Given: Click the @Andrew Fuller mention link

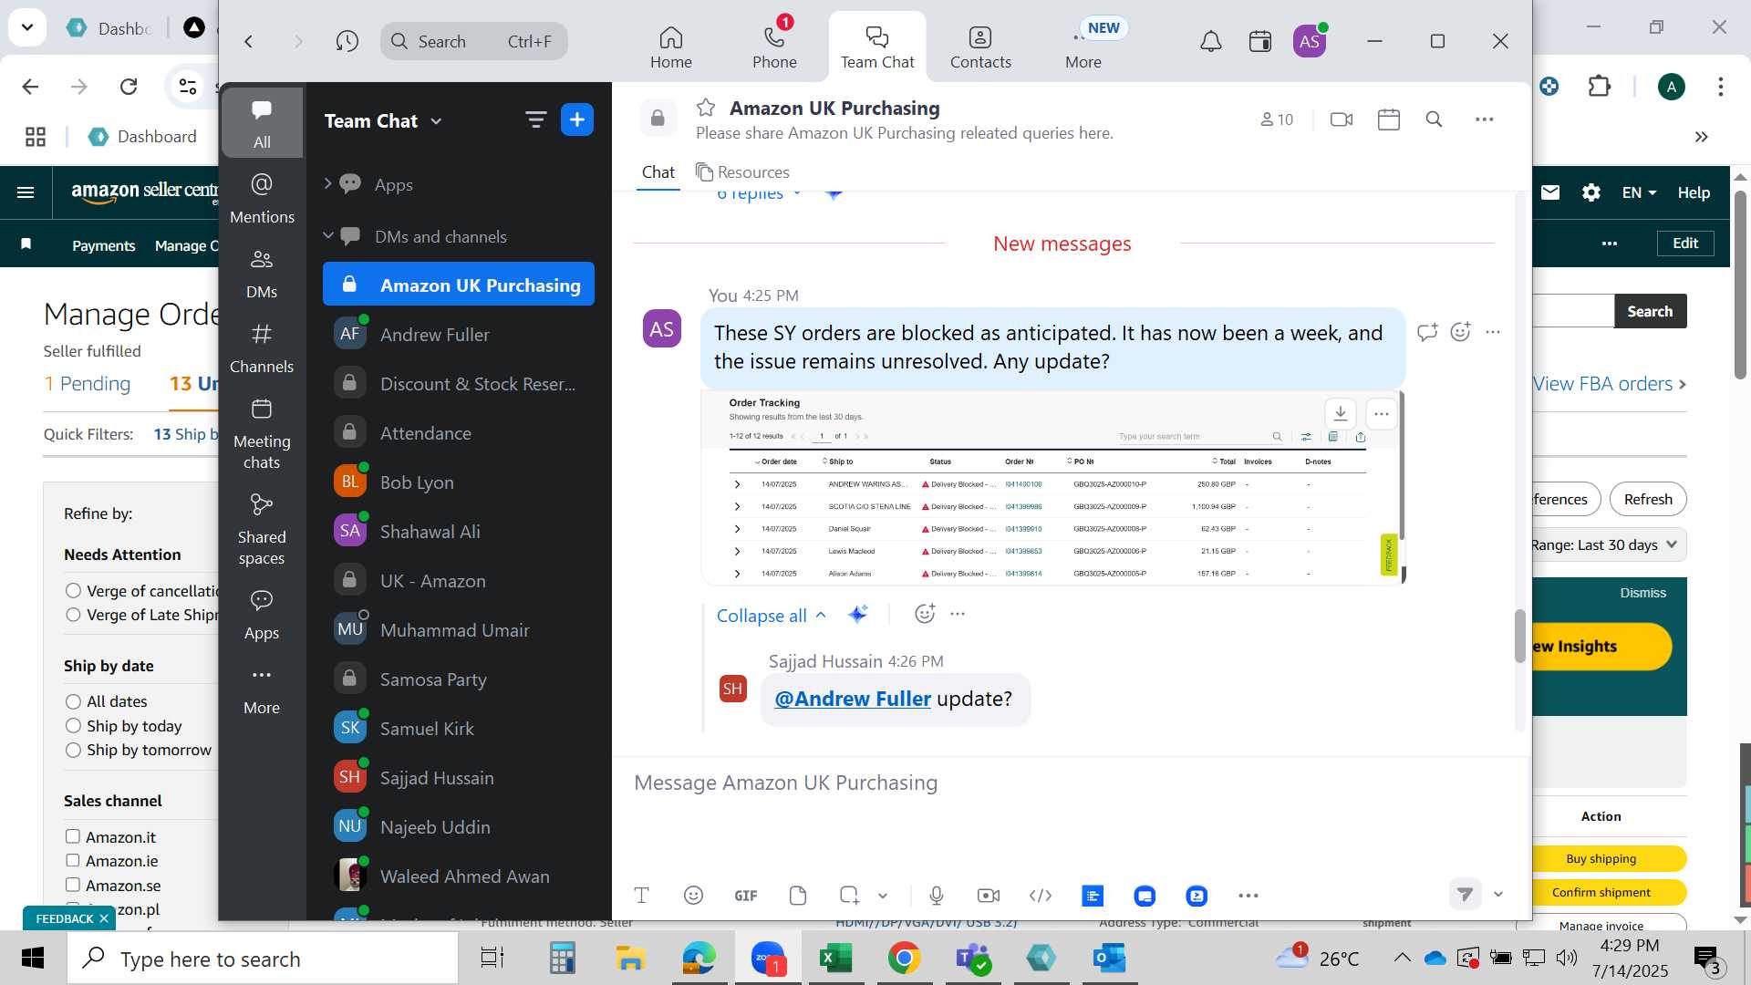Looking at the screenshot, I should (x=853, y=699).
